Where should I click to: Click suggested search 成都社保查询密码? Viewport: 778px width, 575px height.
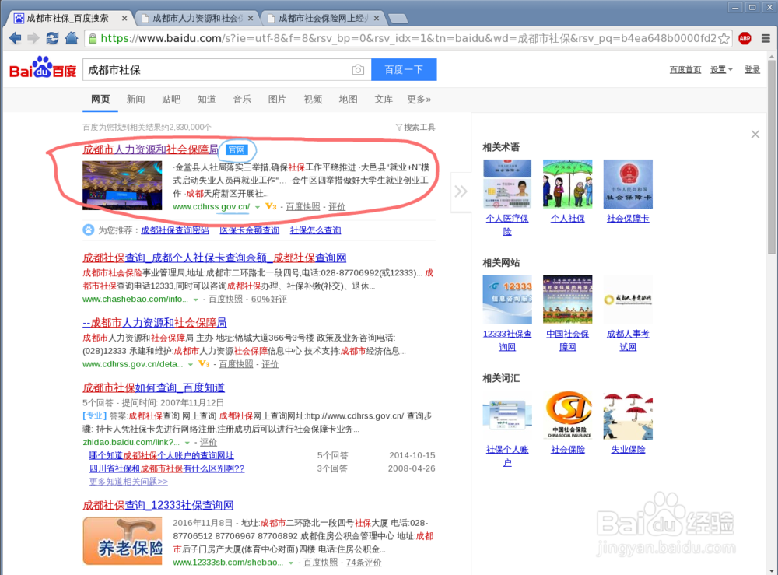pyautogui.click(x=174, y=230)
